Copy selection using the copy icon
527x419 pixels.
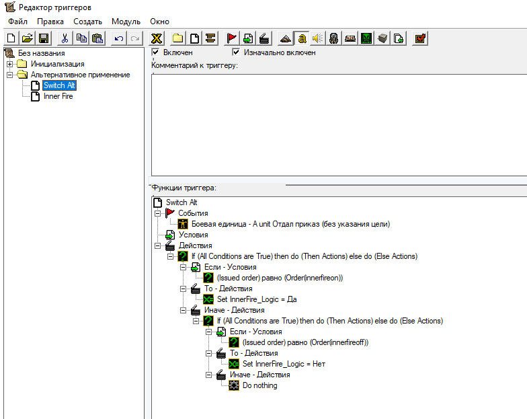[x=81, y=38]
